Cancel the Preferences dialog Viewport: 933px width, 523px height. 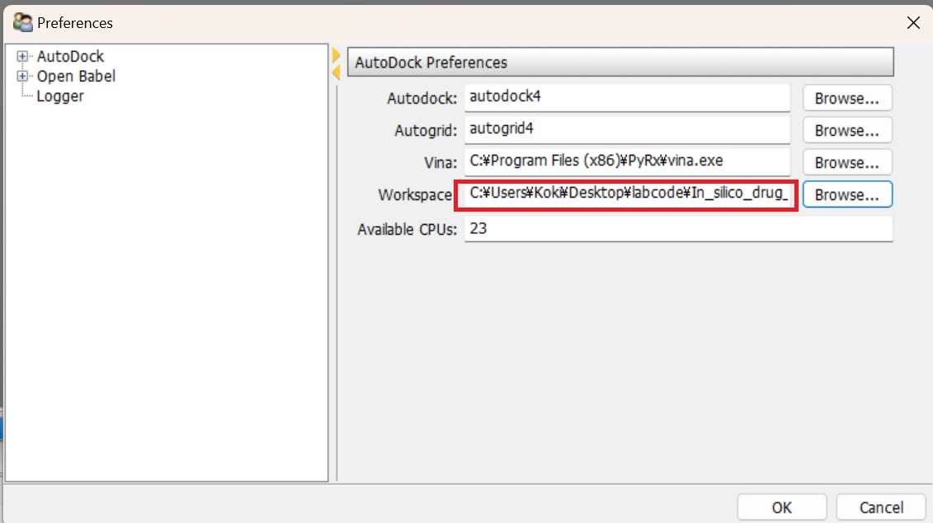click(881, 507)
